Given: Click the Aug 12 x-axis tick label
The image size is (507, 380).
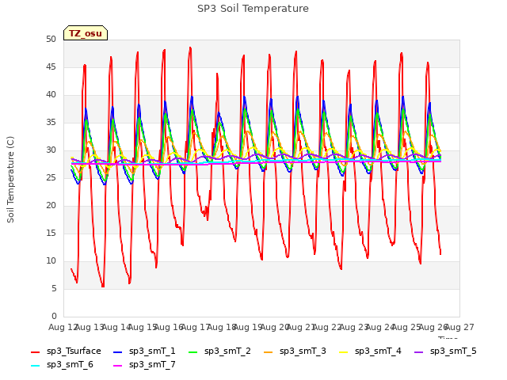Looking at the screenshot, I should 63,327.
